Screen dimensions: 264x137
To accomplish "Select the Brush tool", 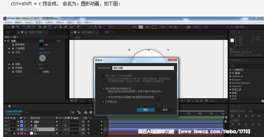I will point(56,27).
